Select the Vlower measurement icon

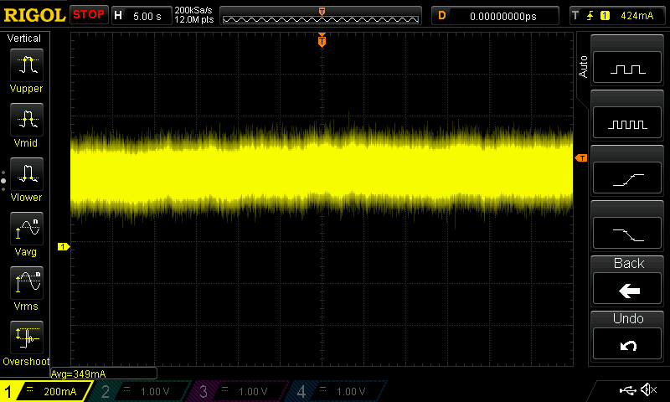26,174
